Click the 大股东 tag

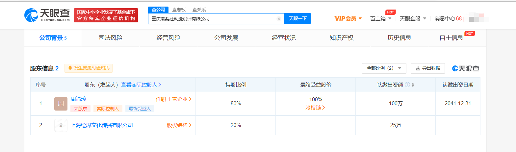[x=80, y=109]
